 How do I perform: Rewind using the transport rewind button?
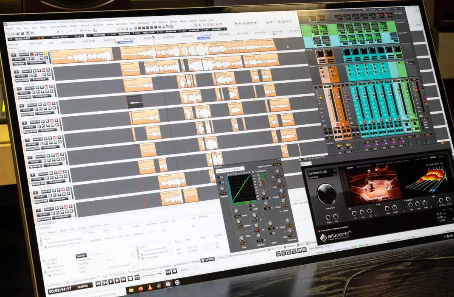coord(98,284)
